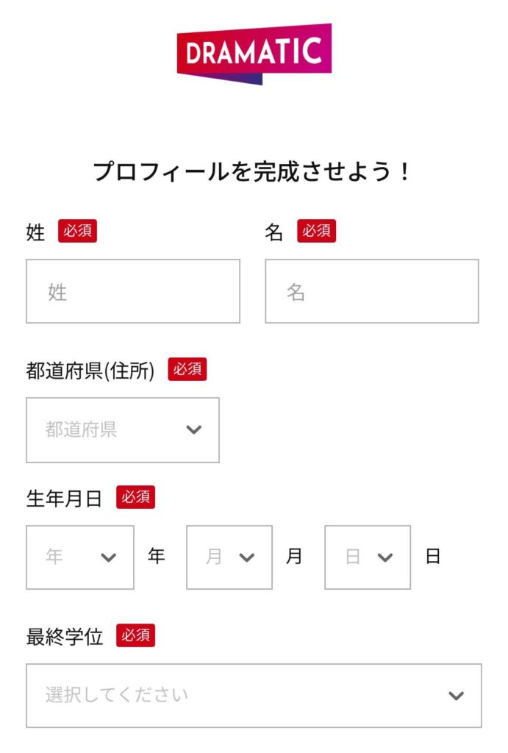
Task: Click the 生年月日 field label
Action: click(65, 499)
